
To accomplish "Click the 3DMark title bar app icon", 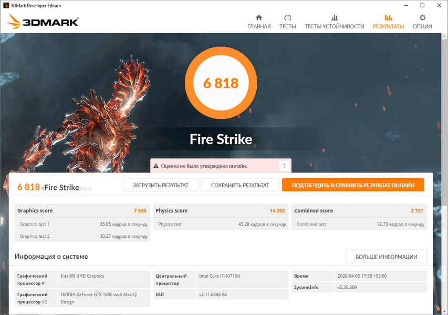I will point(6,5).
